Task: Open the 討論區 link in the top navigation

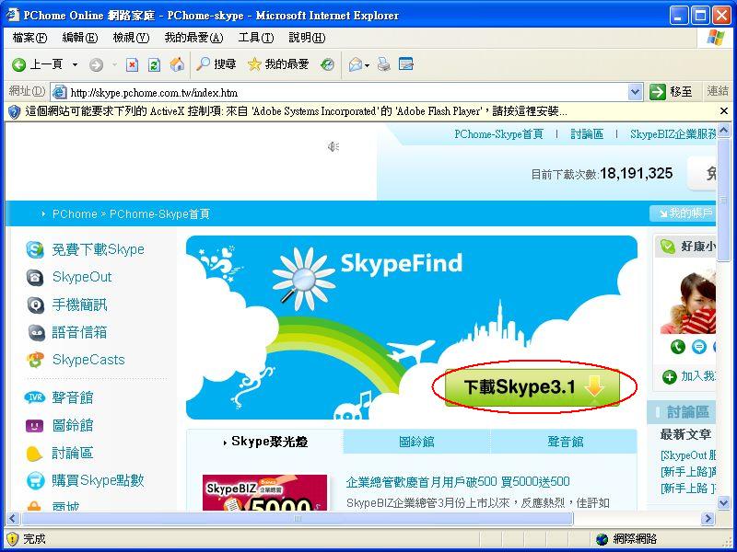Action: point(587,134)
